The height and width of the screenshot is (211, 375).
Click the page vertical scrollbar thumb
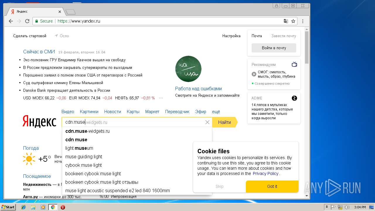[307, 47]
